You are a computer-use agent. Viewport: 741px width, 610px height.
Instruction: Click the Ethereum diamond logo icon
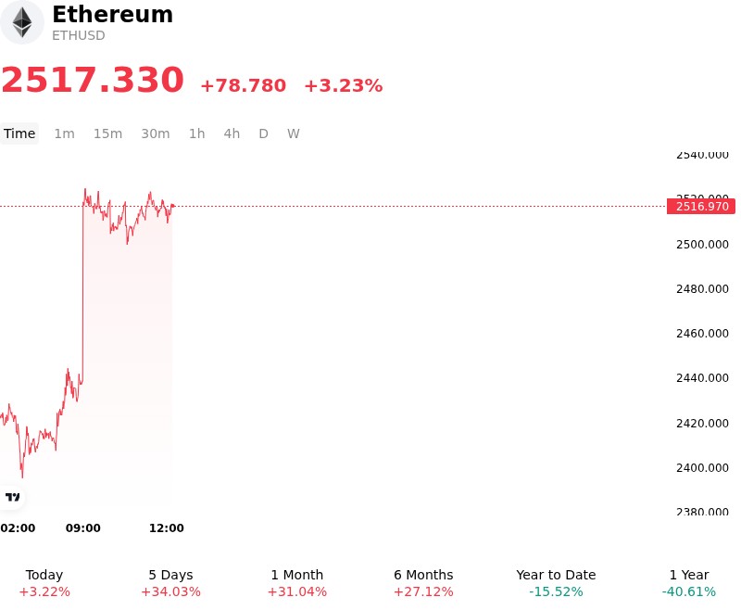(21, 22)
